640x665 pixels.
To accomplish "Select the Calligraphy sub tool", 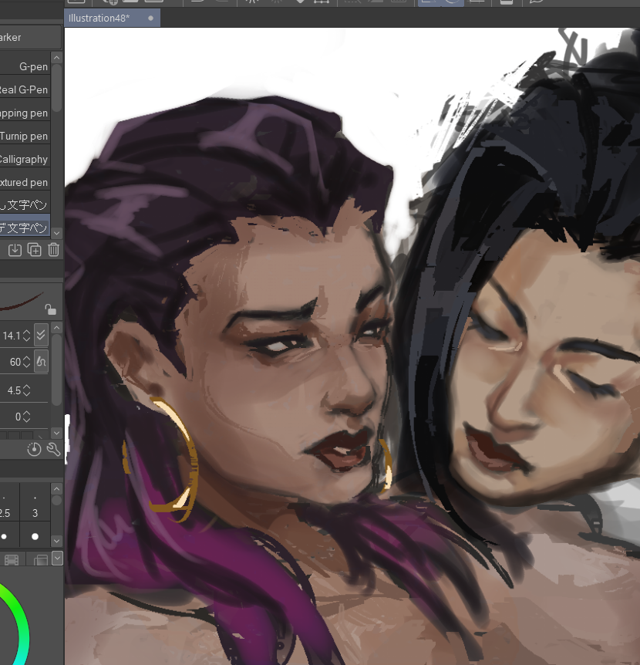I will point(25,159).
